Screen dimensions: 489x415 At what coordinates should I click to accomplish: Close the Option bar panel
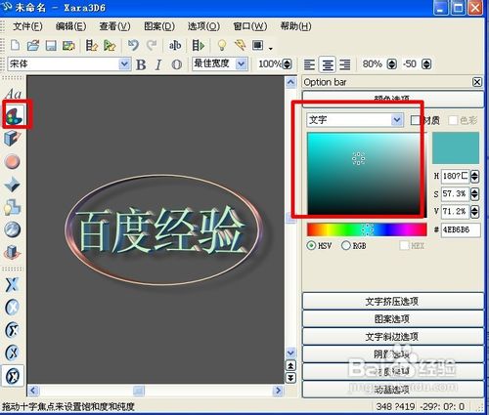point(477,82)
